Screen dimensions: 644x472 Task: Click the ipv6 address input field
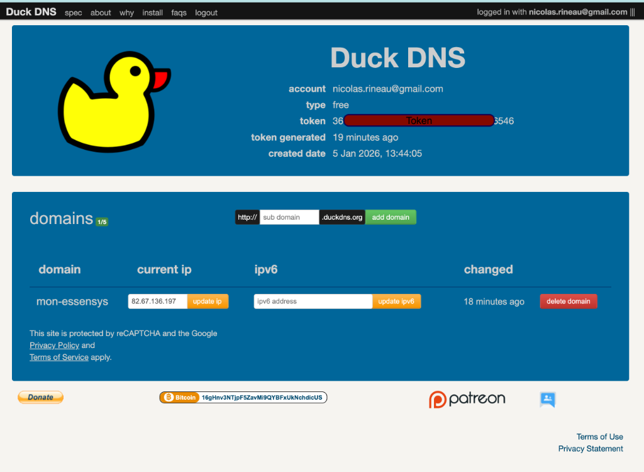(x=313, y=301)
